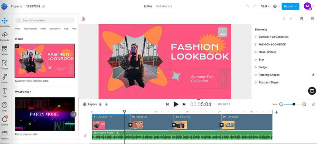Click the add Logo placeholder on canvas
This screenshot has width=317, height=144.
[222, 32]
